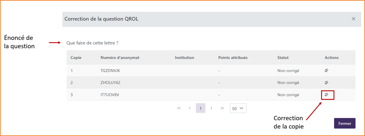Sort by the Copie column header
The height and width of the screenshot is (136, 365).
76,58
